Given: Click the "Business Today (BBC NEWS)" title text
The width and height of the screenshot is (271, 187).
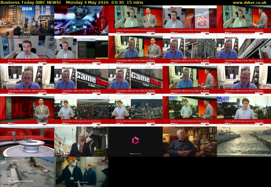Looking at the screenshot, I should pos(31,2).
